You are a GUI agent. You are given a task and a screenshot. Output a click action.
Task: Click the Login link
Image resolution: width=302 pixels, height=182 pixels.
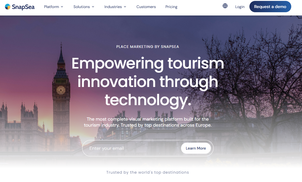click(x=240, y=7)
